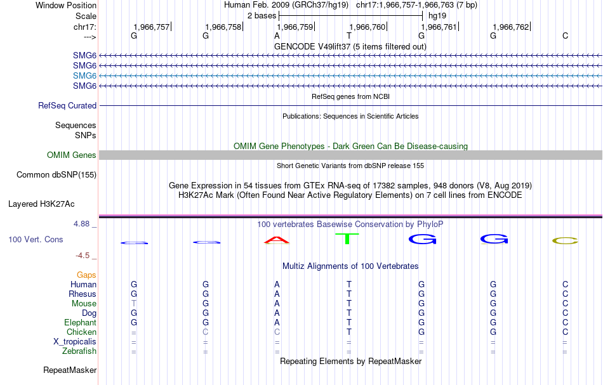Open the RefSeq genes from NCBI title
The width and height of the screenshot is (603, 385).
351,96
